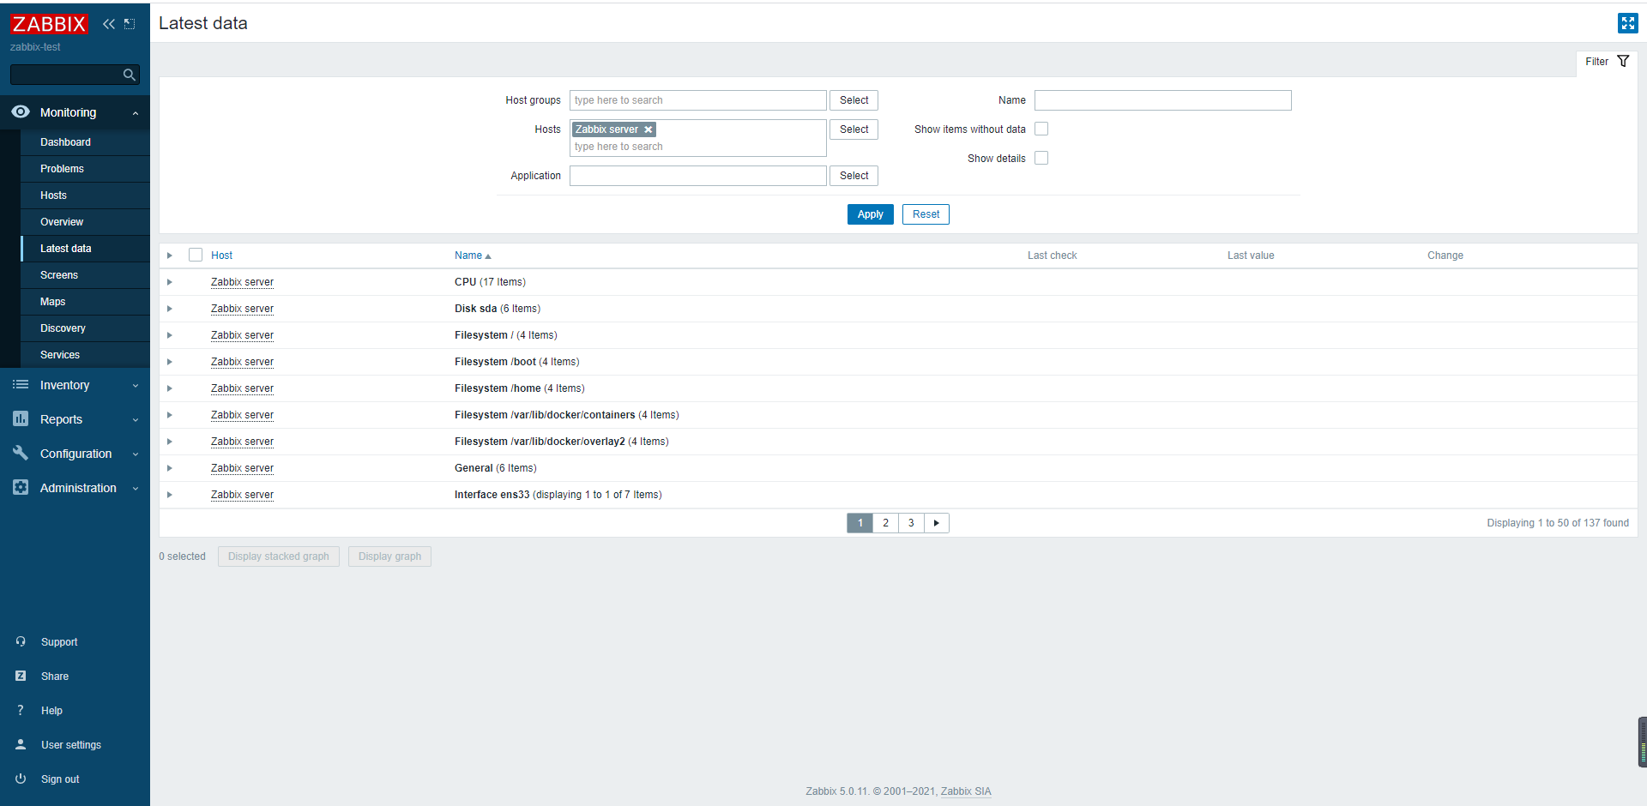Viewport: 1647px width, 806px height.
Task: Click the Filter tab label
Action: tap(1596, 62)
